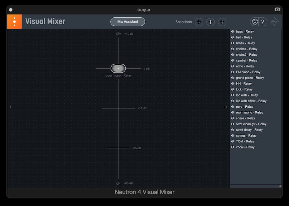Open help with the question mark icon
289x206 pixels.
[263, 22]
